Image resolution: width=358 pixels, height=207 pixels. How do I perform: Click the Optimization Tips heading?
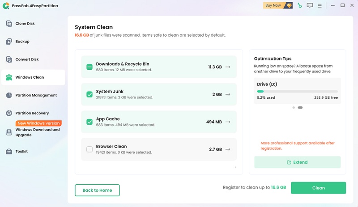click(x=273, y=59)
